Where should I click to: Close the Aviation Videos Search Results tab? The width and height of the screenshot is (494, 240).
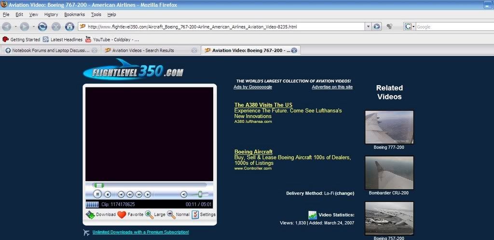194,50
